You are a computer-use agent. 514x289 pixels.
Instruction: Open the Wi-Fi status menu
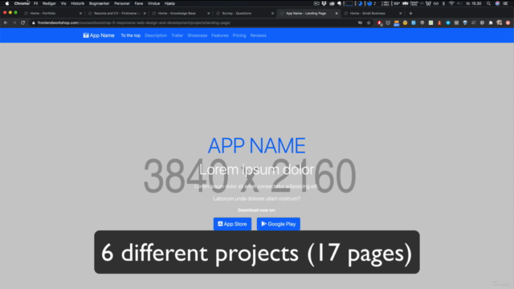(x=451, y=3)
